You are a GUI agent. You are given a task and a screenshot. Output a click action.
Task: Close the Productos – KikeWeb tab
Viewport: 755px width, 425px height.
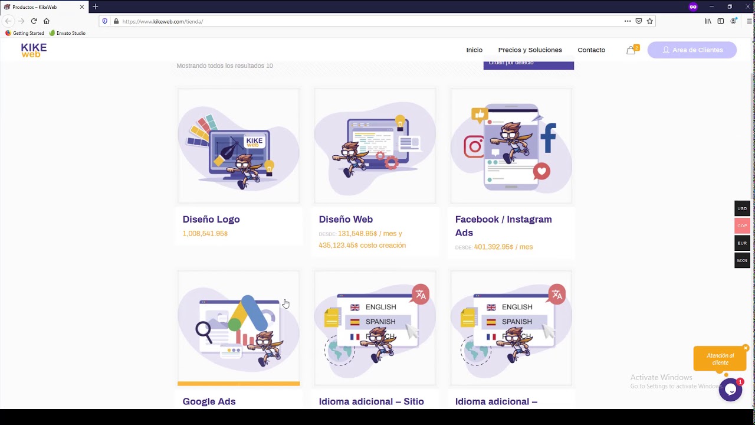pos(82,7)
